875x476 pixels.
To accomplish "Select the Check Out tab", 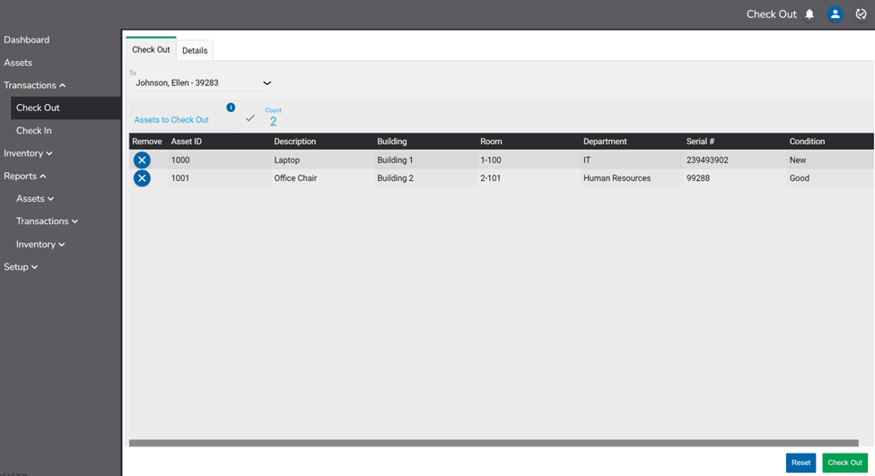I will pos(151,50).
